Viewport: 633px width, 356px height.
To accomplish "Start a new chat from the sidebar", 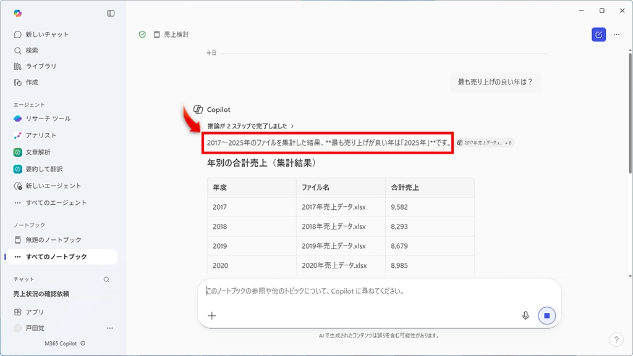I will coord(47,35).
